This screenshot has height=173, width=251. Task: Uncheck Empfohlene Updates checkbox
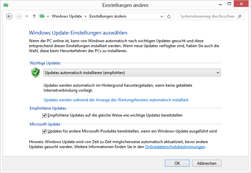click(45, 115)
